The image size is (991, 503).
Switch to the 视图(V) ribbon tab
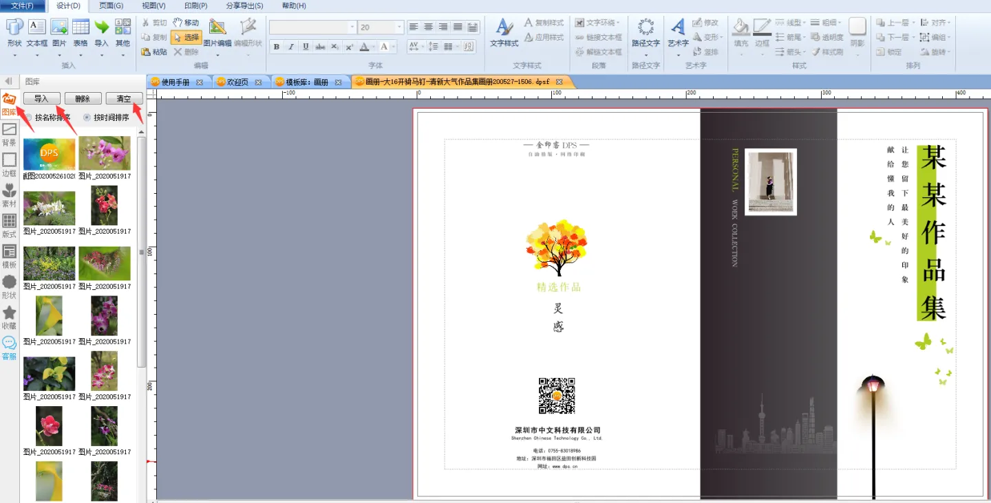(x=153, y=5)
